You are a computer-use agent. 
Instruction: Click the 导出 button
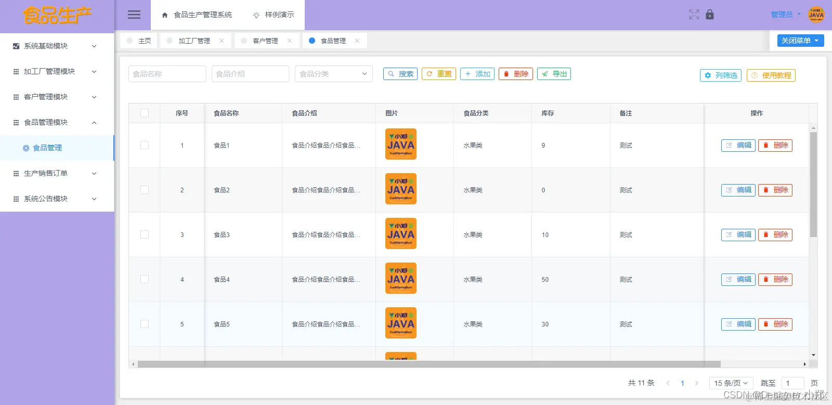point(554,74)
